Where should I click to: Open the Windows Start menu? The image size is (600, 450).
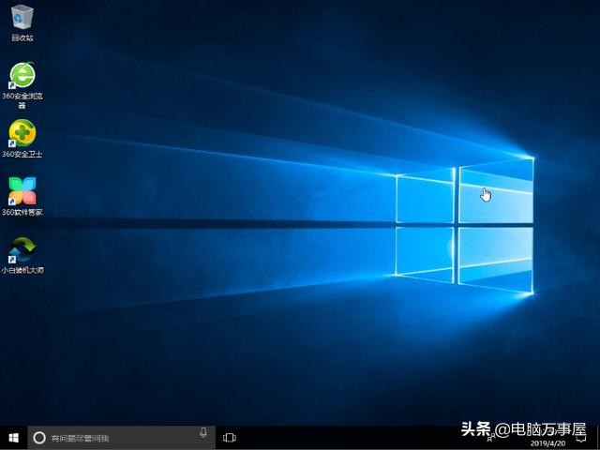pos(13,438)
